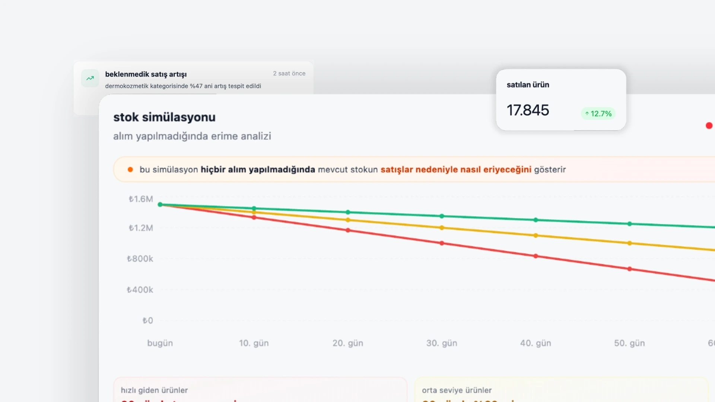The height and width of the screenshot is (402, 715).
Task: Click the green trending-up icon in notification
Action: pos(90,78)
